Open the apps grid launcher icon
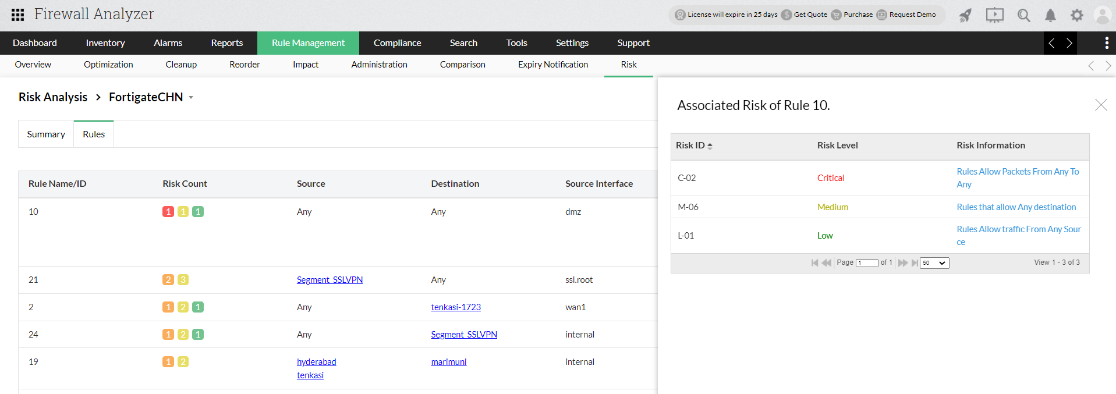Image resolution: width=1116 pixels, height=394 pixels. click(17, 15)
